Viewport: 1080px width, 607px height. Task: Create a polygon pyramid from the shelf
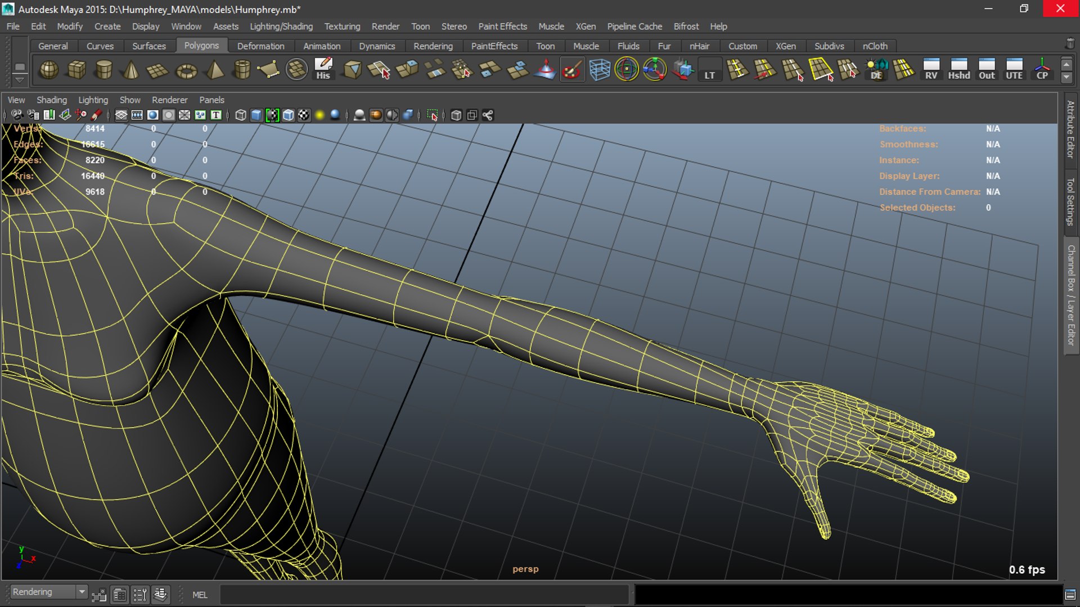tap(214, 70)
